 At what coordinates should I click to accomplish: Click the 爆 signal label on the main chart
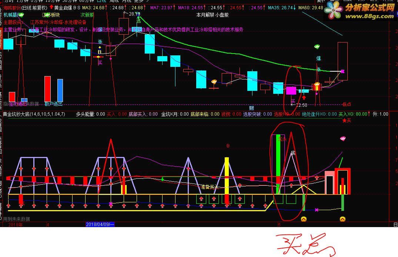[x=318, y=58]
